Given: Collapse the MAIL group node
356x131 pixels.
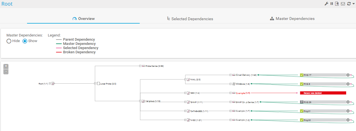Looking at the screenshot, I should [x=185, y=79].
